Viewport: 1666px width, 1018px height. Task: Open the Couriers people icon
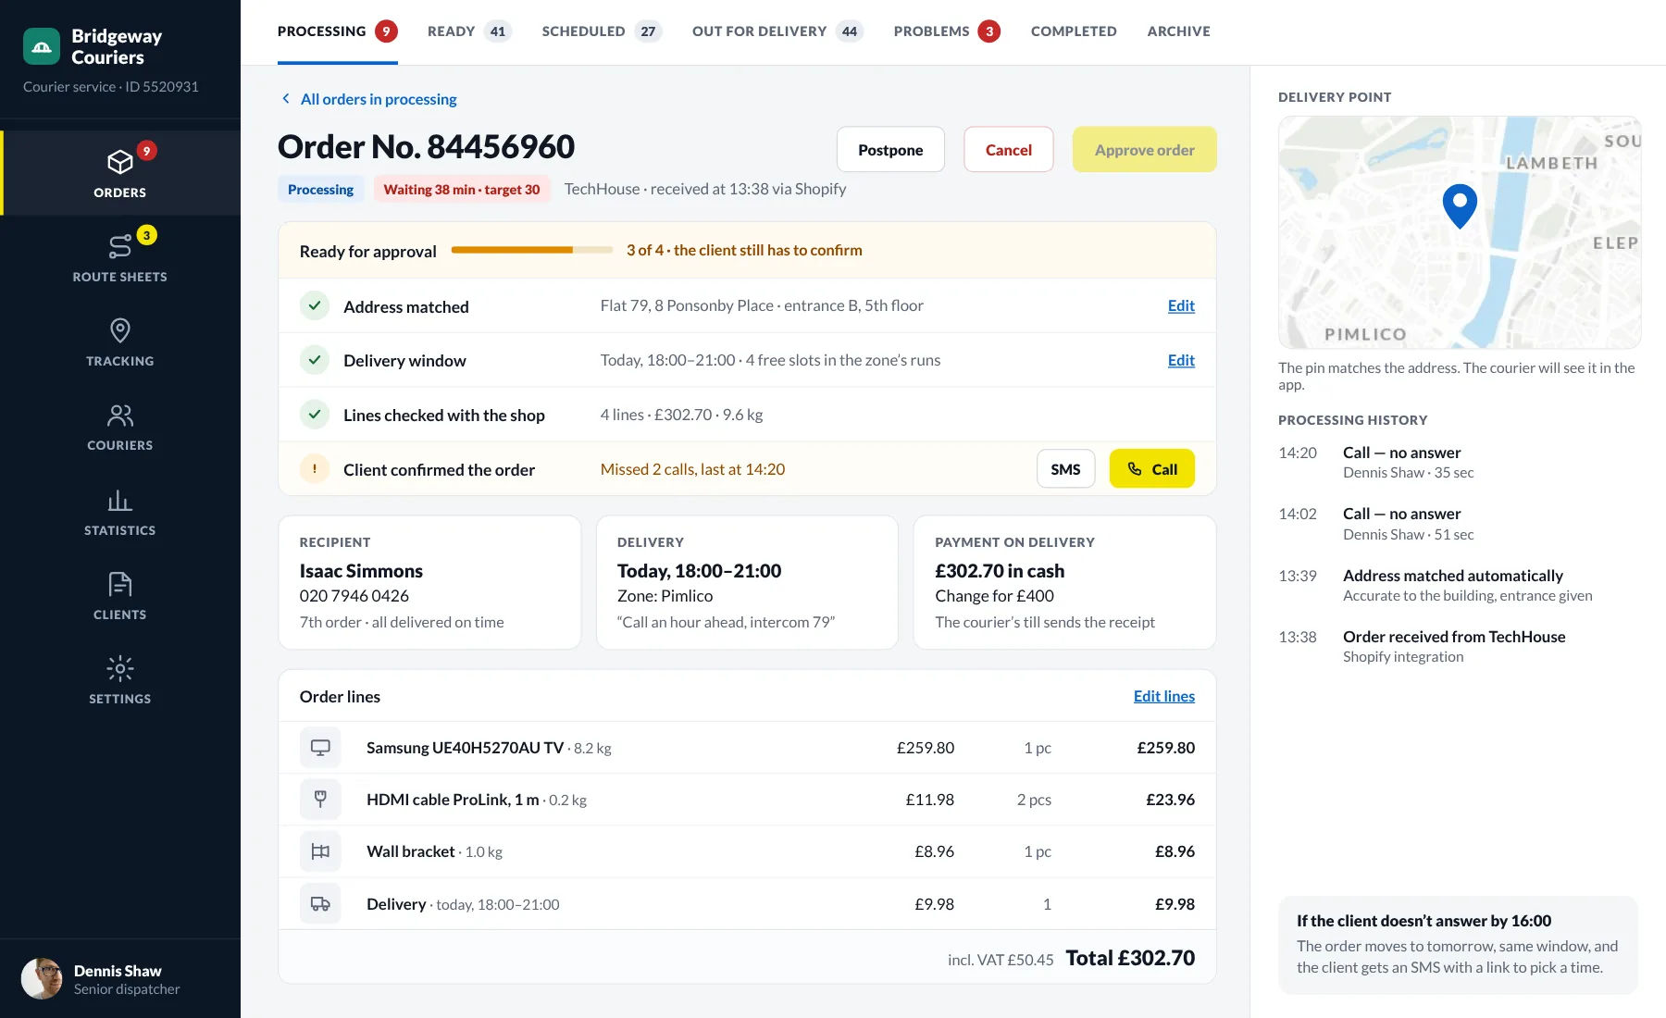click(x=120, y=415)
